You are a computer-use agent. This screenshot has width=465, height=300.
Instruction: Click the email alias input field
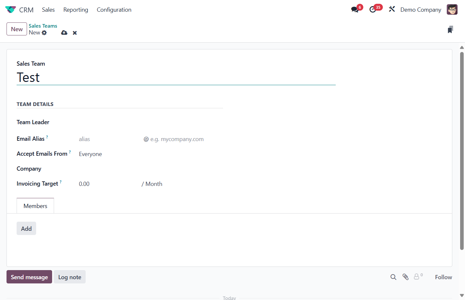tap(110, 139)
